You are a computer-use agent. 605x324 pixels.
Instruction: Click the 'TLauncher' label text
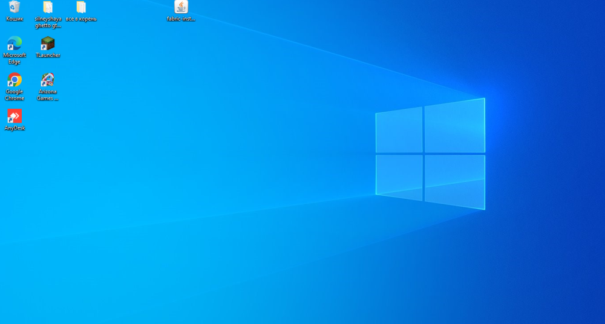(48, 55)
